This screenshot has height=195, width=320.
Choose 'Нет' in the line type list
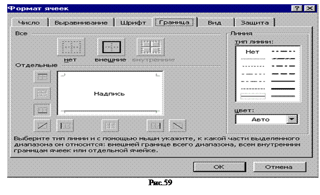click(x=253, y=52)
